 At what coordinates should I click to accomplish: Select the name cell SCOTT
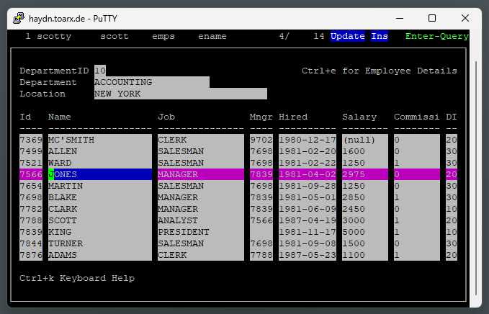100,220
